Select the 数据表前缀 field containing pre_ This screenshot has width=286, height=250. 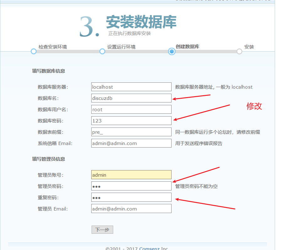[131, 132]
